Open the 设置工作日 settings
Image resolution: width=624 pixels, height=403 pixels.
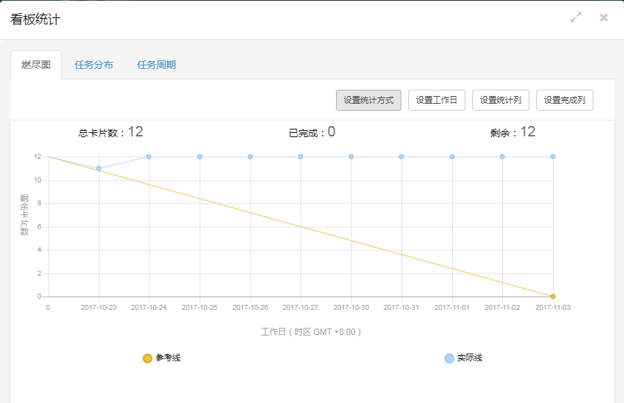(x=437, y=100)
